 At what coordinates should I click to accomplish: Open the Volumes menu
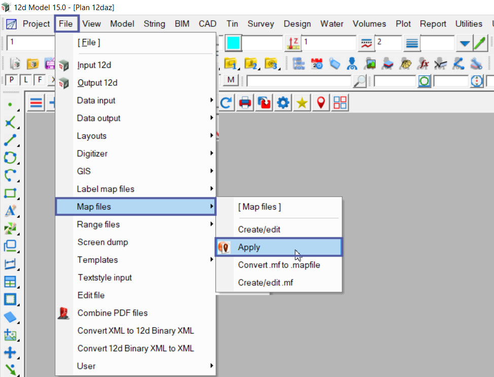(369, 24)
